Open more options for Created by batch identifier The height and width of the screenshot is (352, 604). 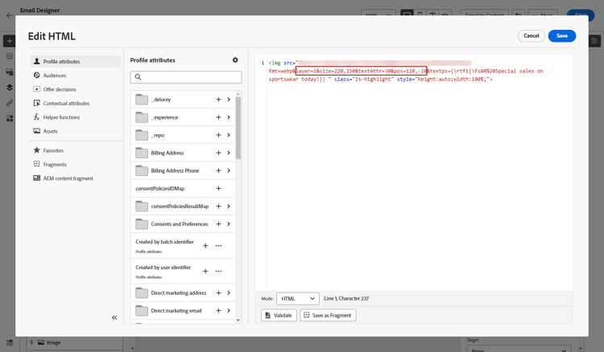[x=218, y=246]
